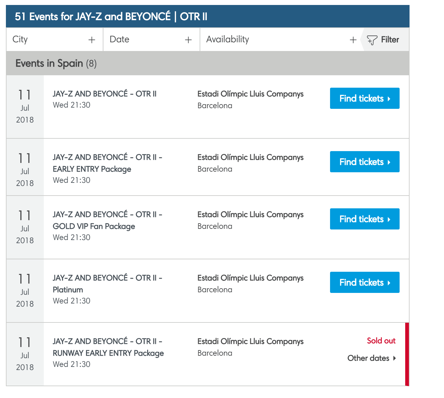Expand the Date filter plus icon

[188, 40]
